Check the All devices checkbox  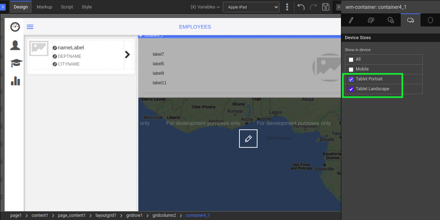351,60
